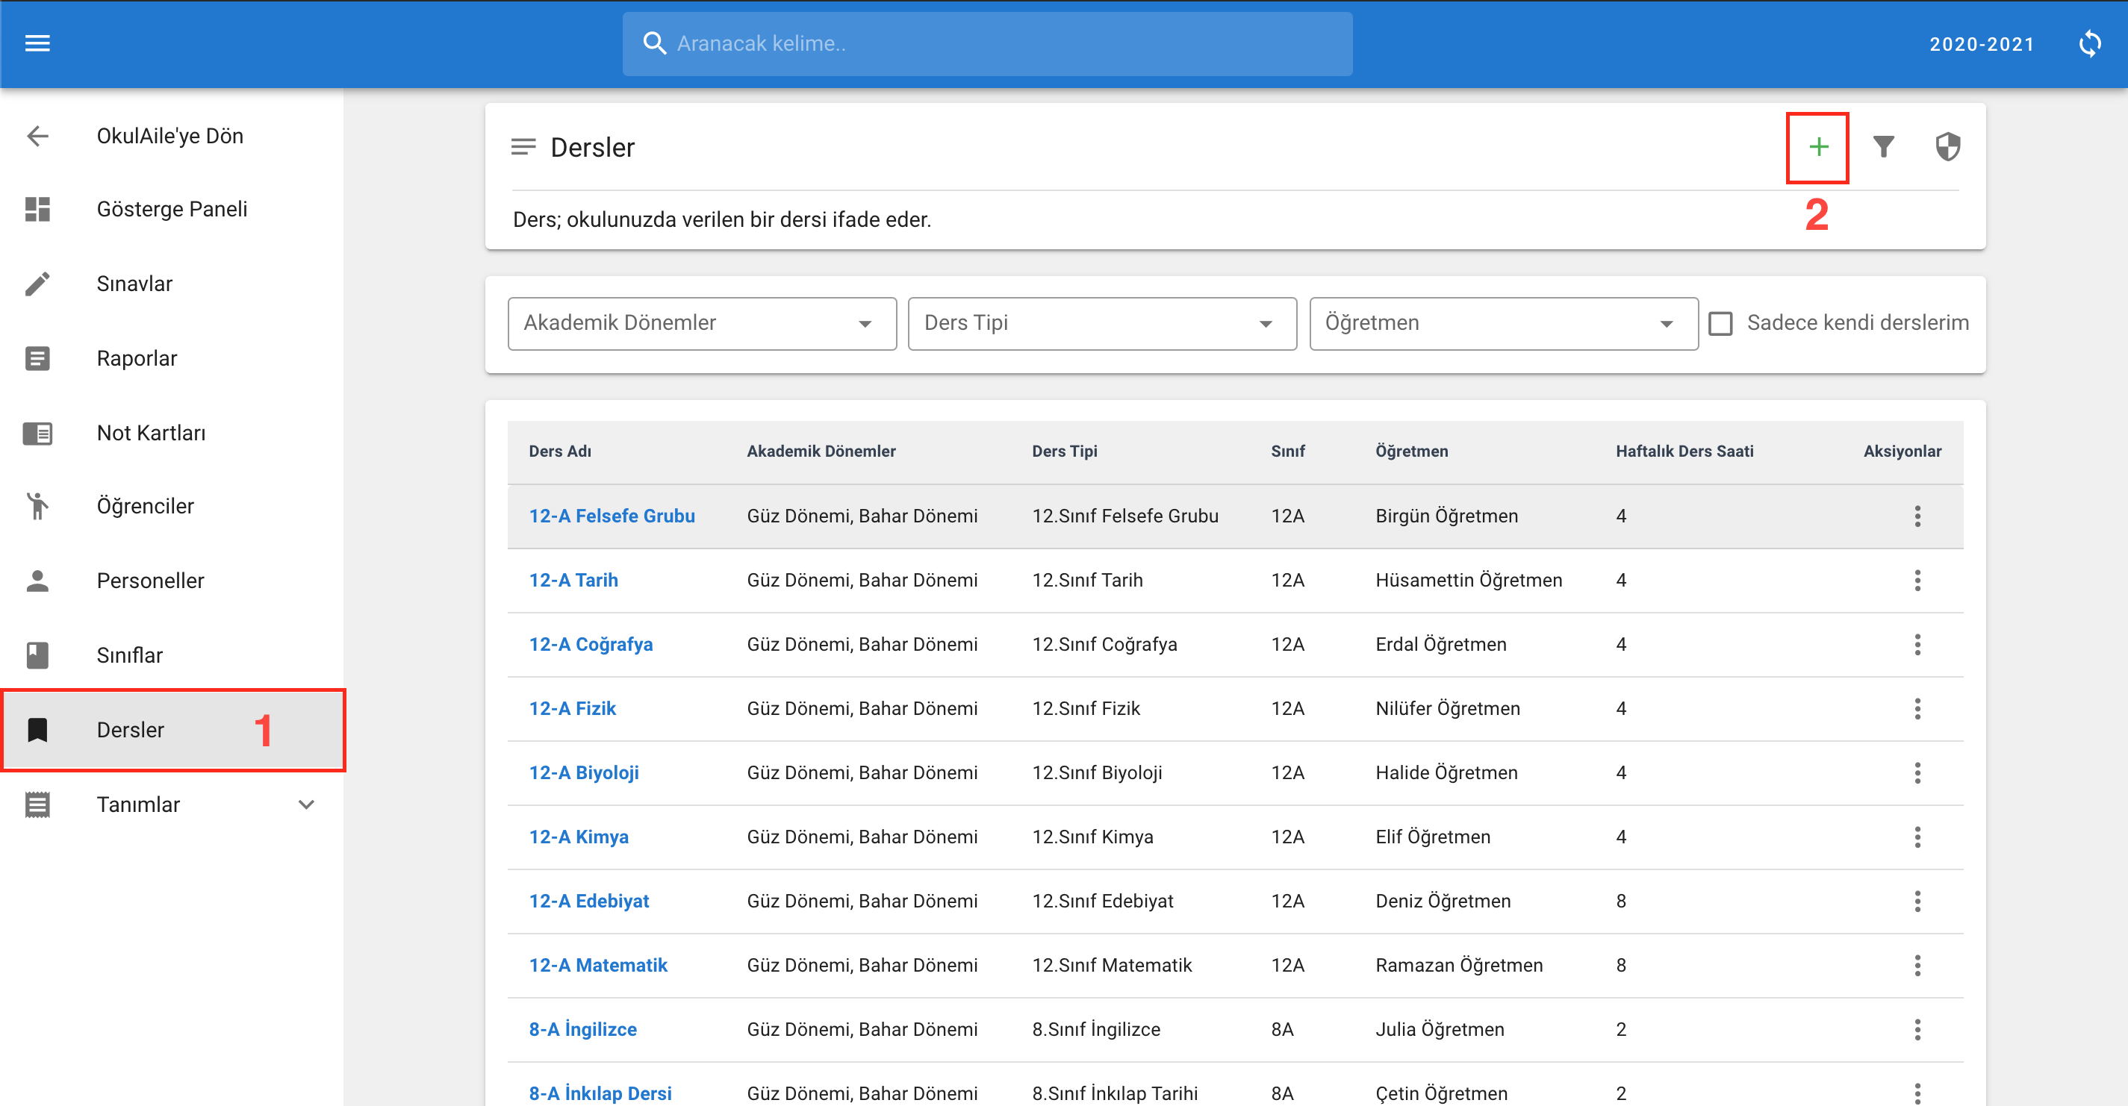
Task: Click the Not Kartları card icon
Action: (x=37, y=433)
